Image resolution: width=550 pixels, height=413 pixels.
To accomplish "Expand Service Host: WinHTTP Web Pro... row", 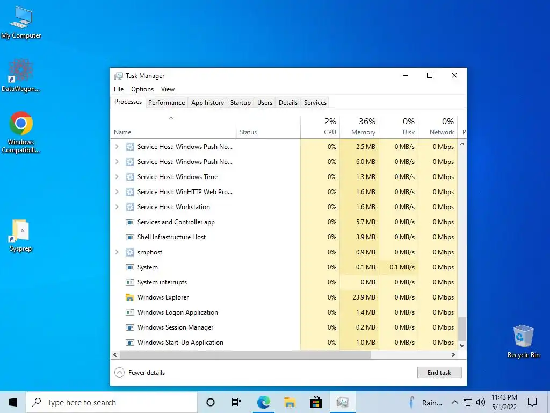I will (117, 192).
